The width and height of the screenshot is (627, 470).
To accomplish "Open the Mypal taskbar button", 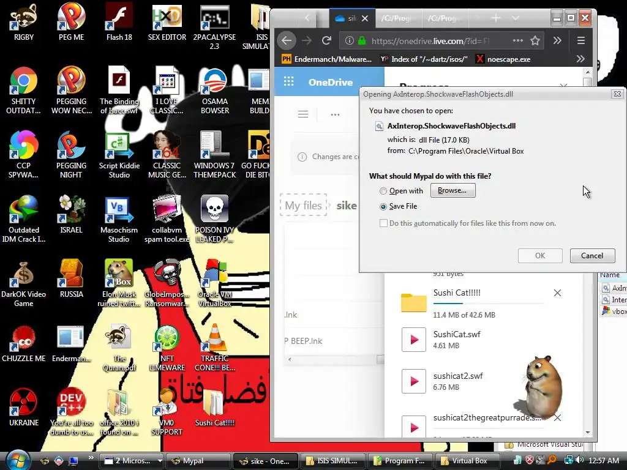I will 198,461.
